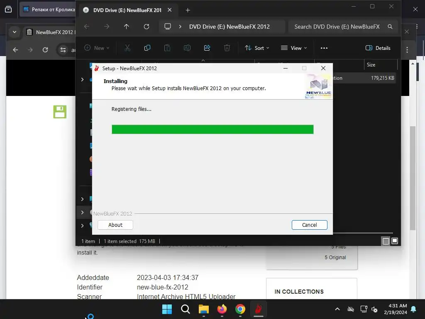Screen dimensions: 425x319
Task: Open the browser tab list dropdown arrow
Action: coord(15,32)
